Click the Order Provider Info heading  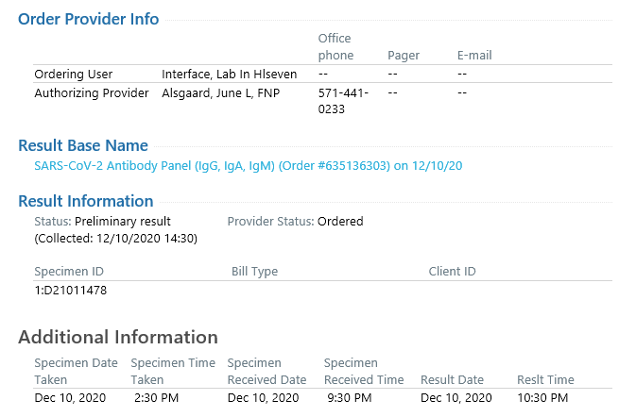pyautogui.click(x=89, y=19)
